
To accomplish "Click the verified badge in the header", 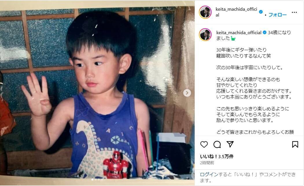I will (x=261, y=12).
